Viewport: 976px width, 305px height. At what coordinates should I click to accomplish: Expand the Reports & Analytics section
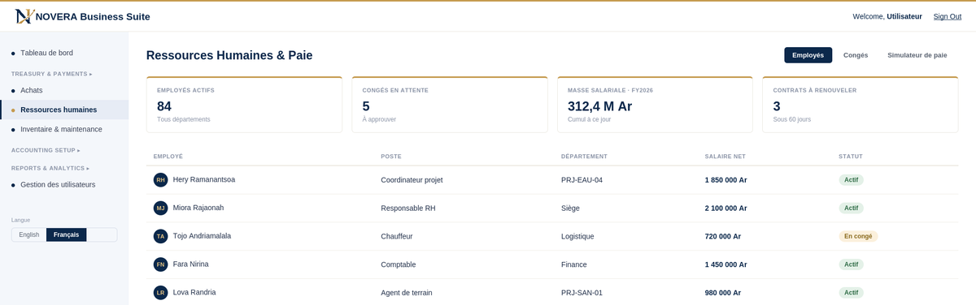click(50, 168)
